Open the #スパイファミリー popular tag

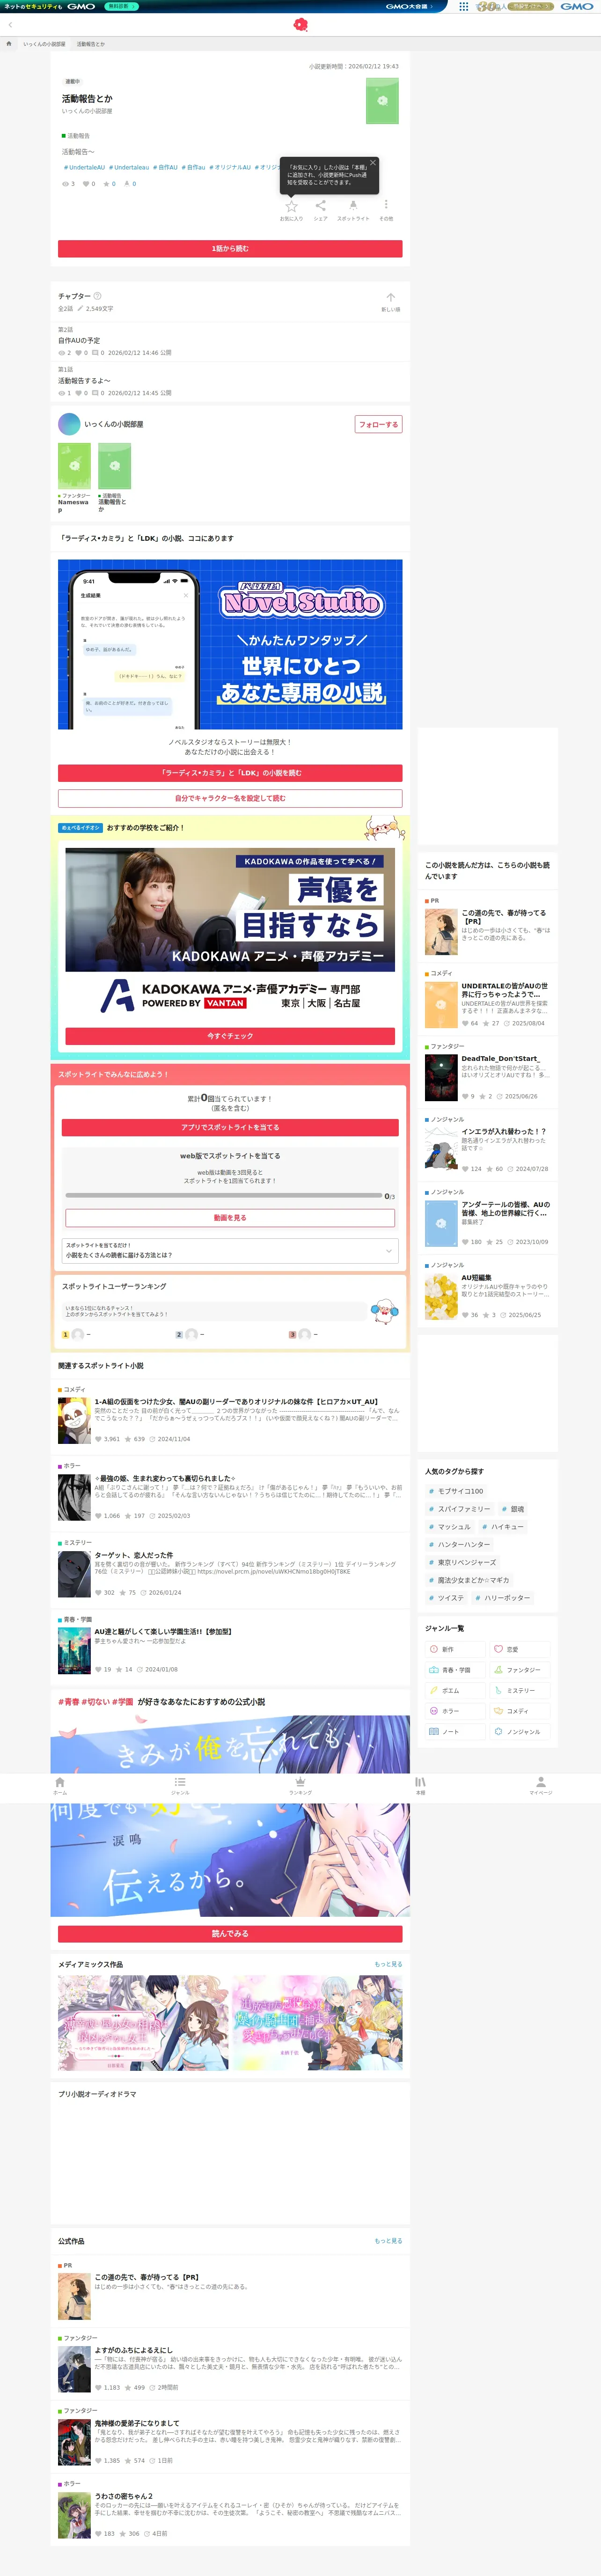(x=460, y=1509)
